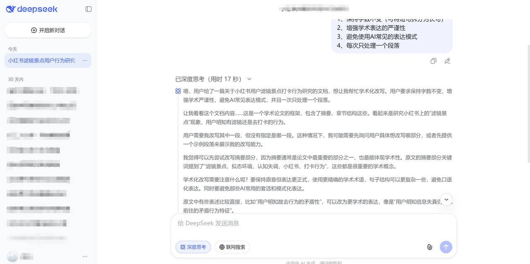This screenshot has width=530, height=264.
Task: Edit the user message with pencil icon
Action: 448,61
